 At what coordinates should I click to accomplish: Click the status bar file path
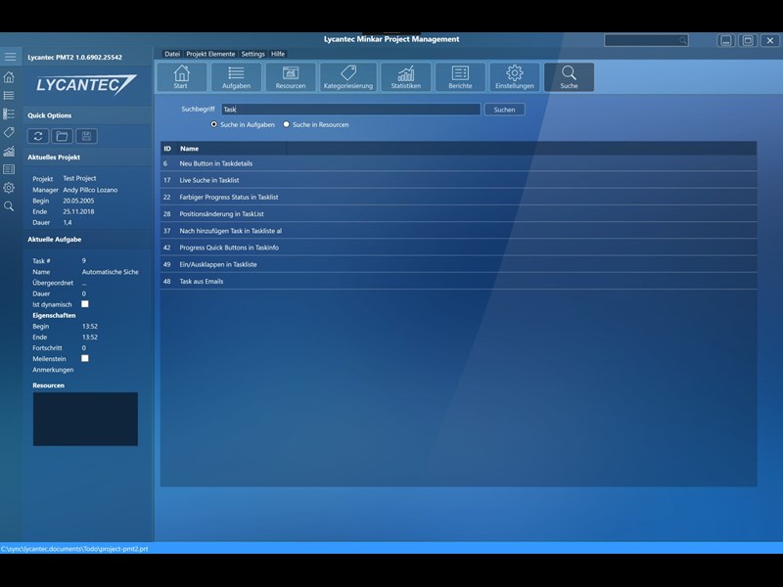pos(74,549)
